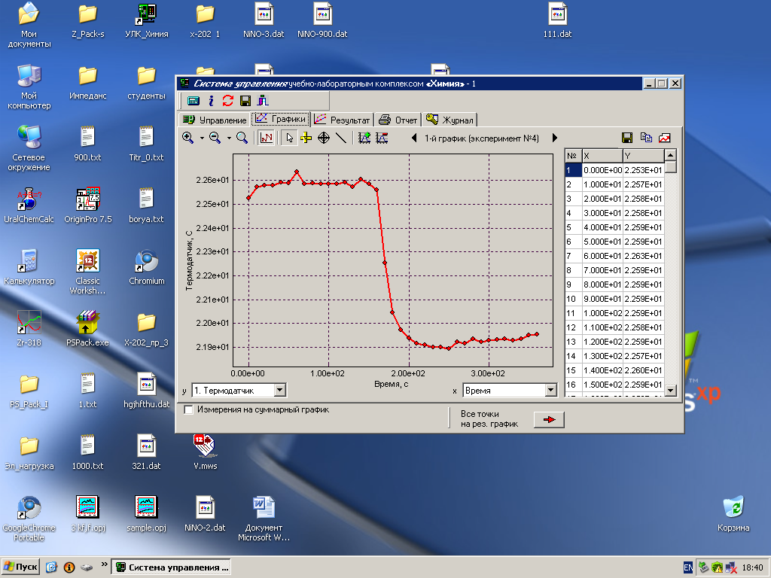Click the Система управления taskbar button
Image resolution: width=771 pixels, height=578 pixels.
click(x=172, y=567)
